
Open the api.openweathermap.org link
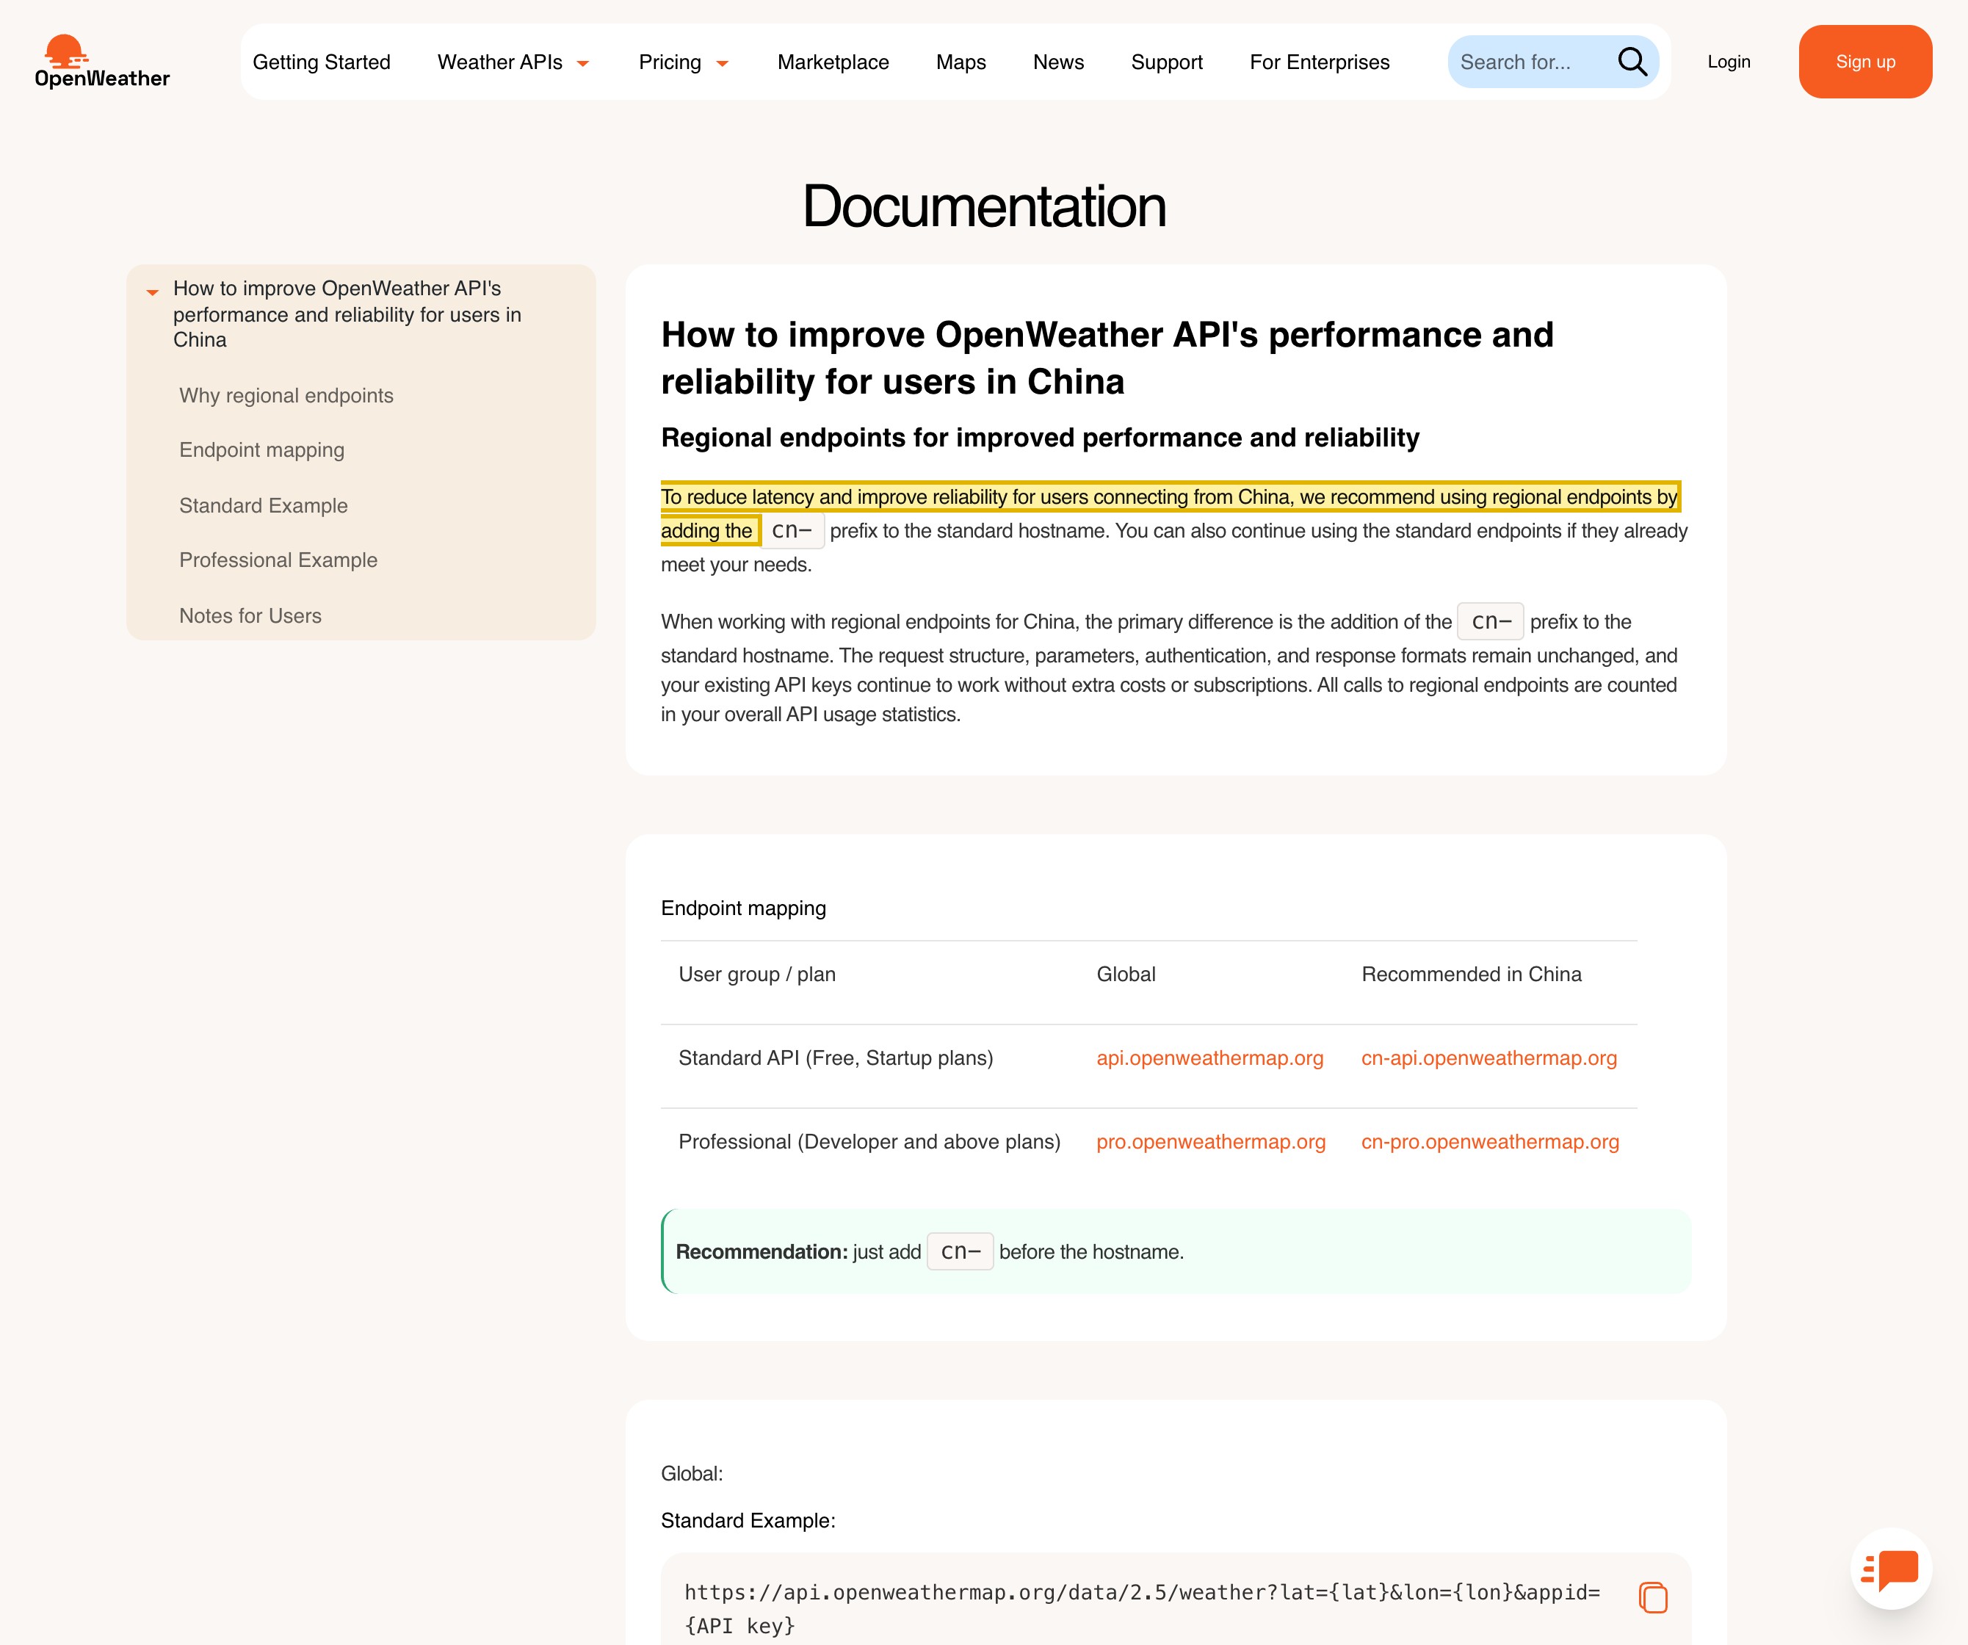1210,1057
